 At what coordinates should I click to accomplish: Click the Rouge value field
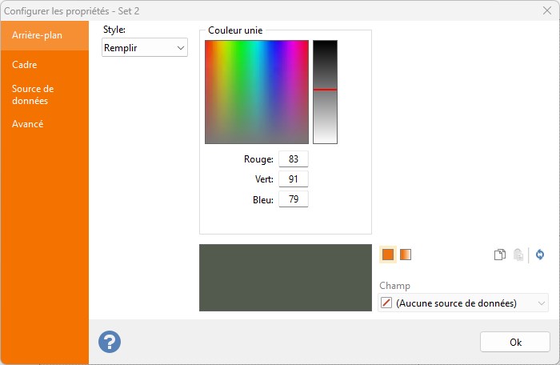point(294,159)
